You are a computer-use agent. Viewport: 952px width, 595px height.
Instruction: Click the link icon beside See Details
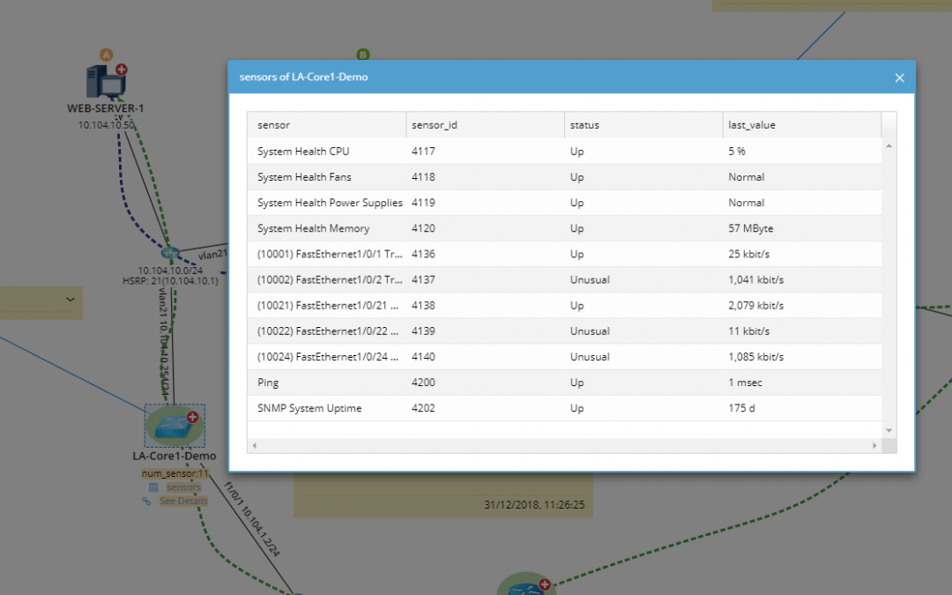(x=146, y=501)
